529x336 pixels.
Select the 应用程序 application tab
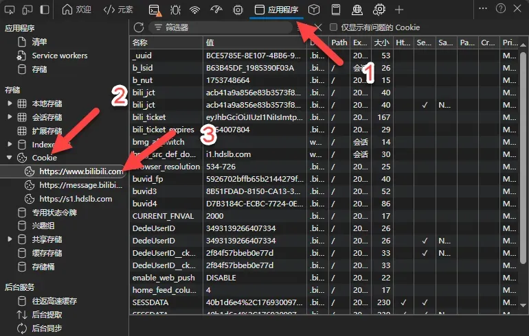[x=276, y=10]
